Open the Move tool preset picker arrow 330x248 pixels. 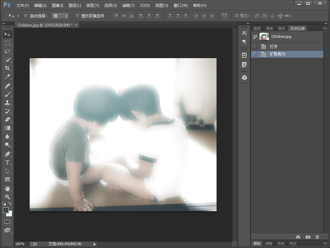[18, 16]
